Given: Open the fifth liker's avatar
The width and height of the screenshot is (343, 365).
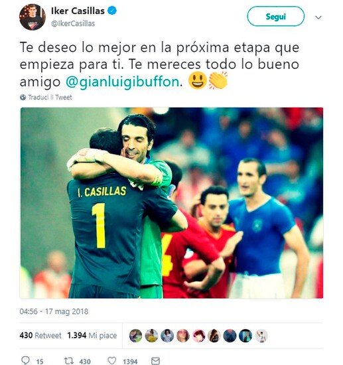Looking at the screenshot, I should point(198,336).
